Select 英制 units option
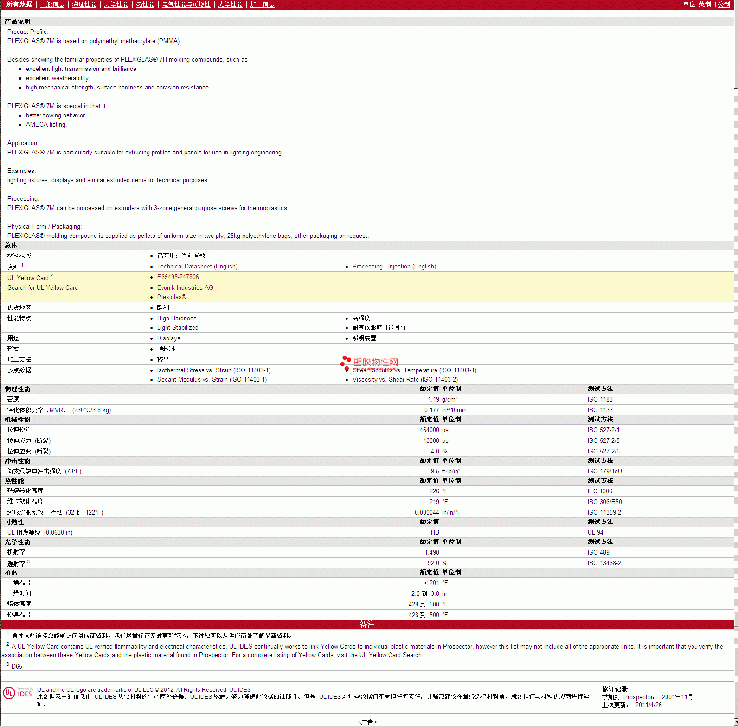The image size is (738, 727). pos(705,4)
